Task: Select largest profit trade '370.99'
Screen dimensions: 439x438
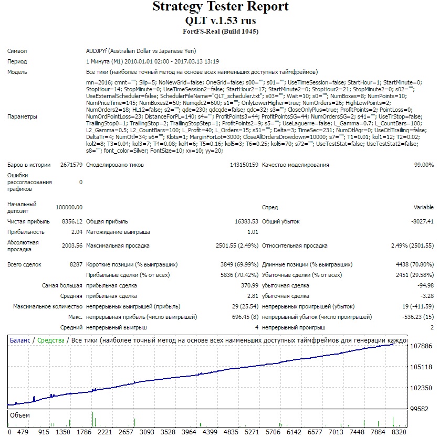Action: click(250, 285)
